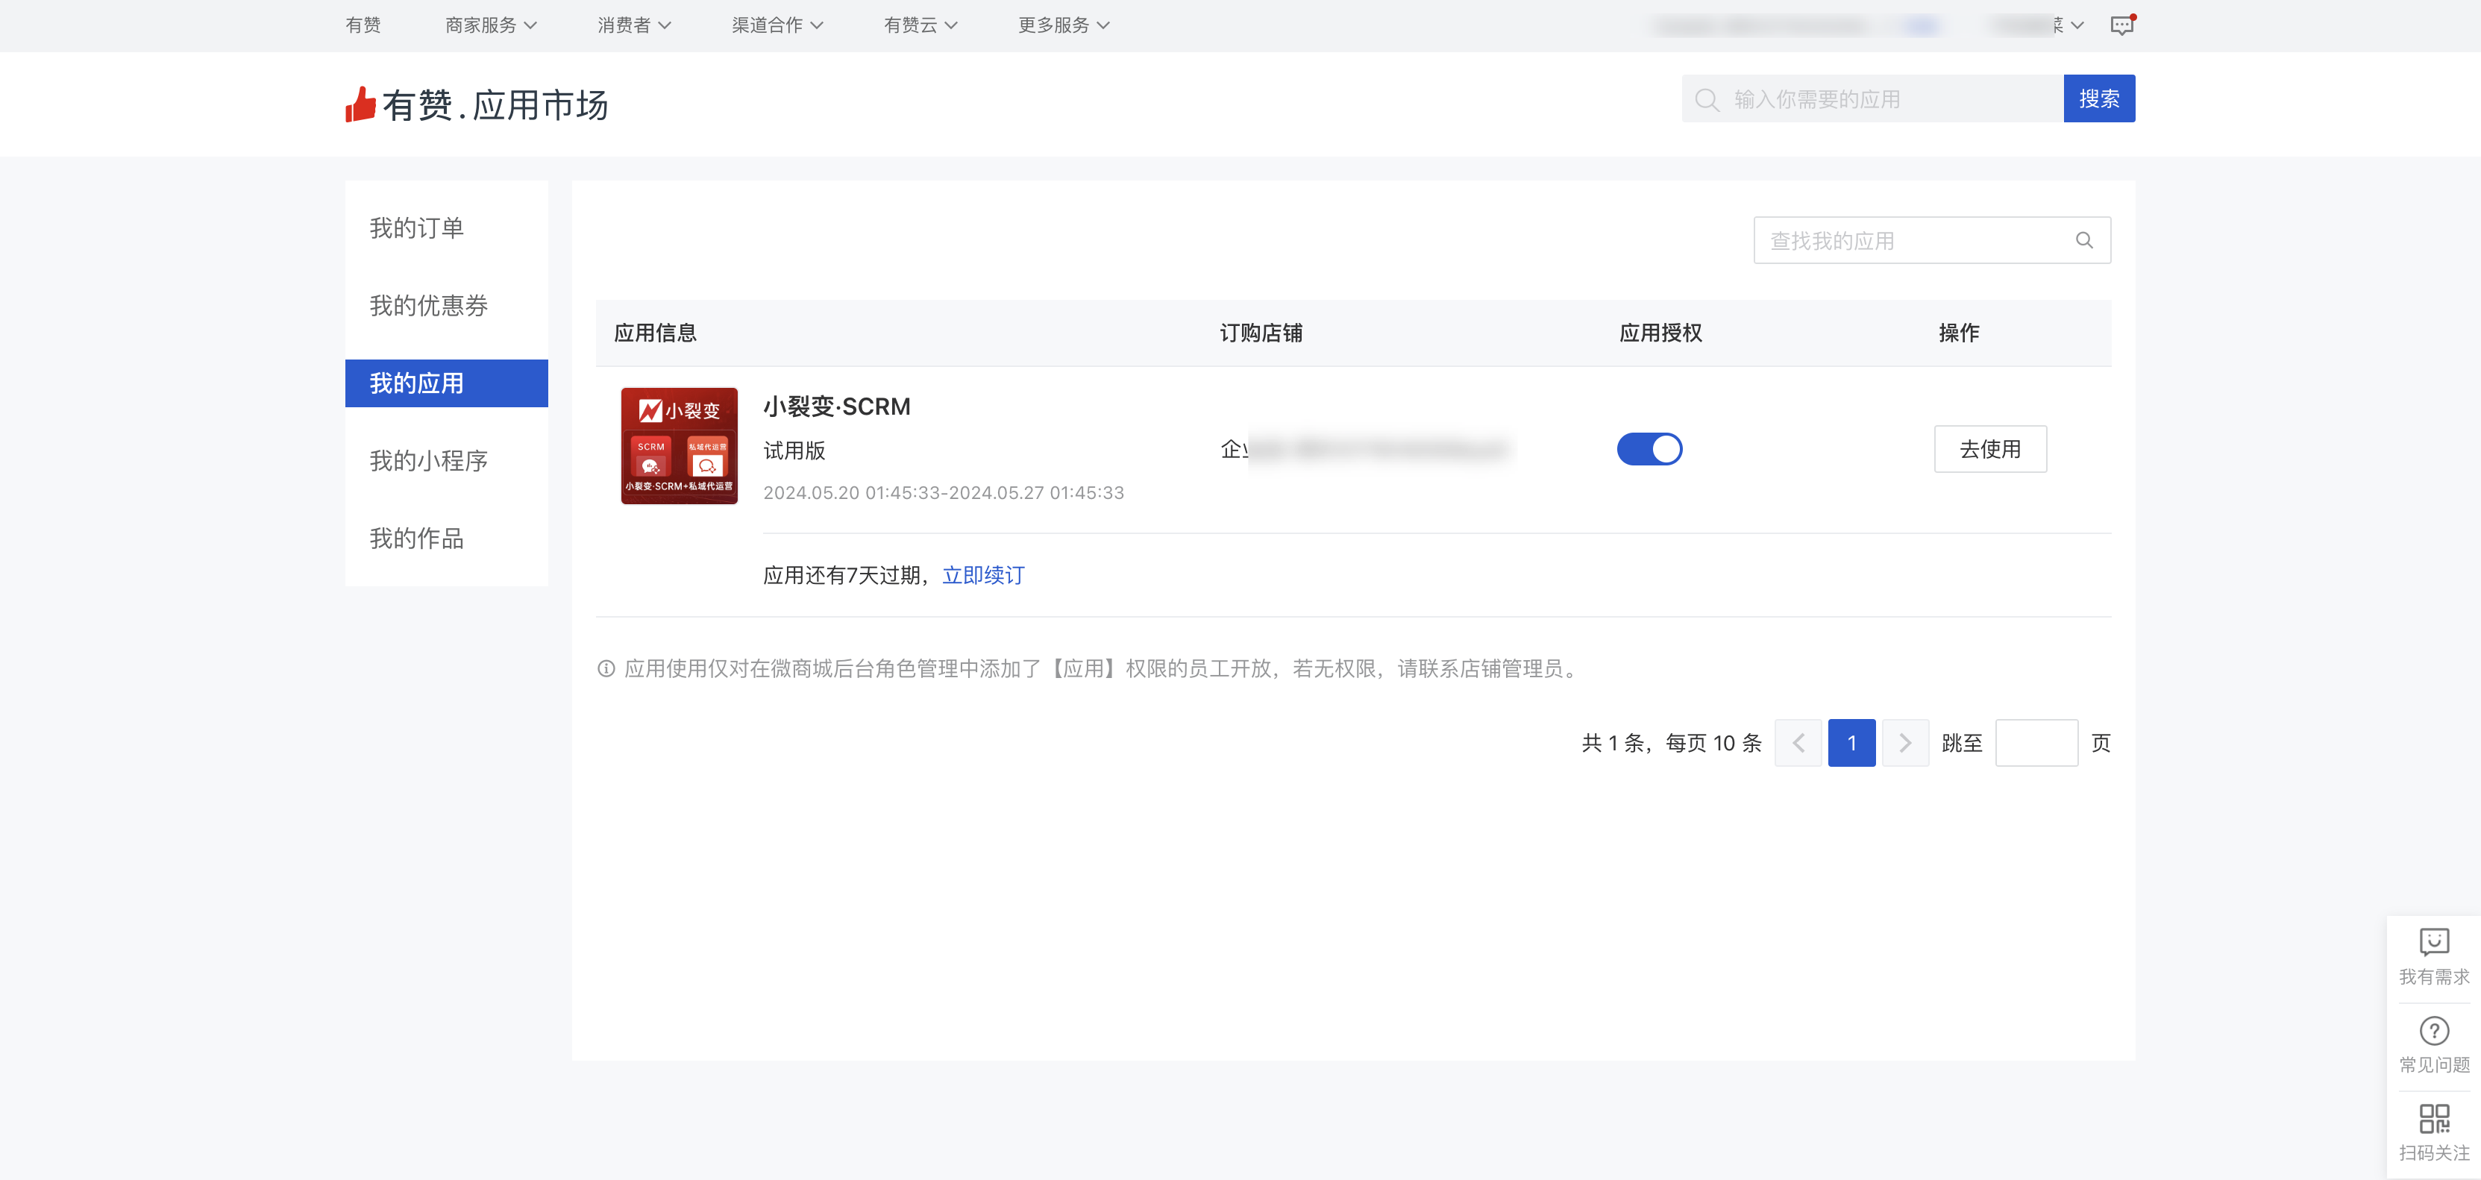Expand the 更多服务 dropdown menu
The height and width of the screenshot is (1180, 2481).
tap(1063, 25)
